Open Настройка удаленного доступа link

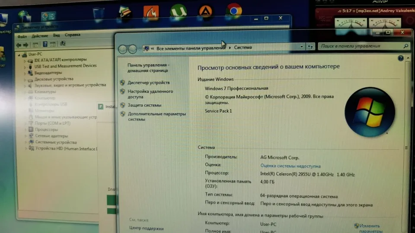(150, 94)
